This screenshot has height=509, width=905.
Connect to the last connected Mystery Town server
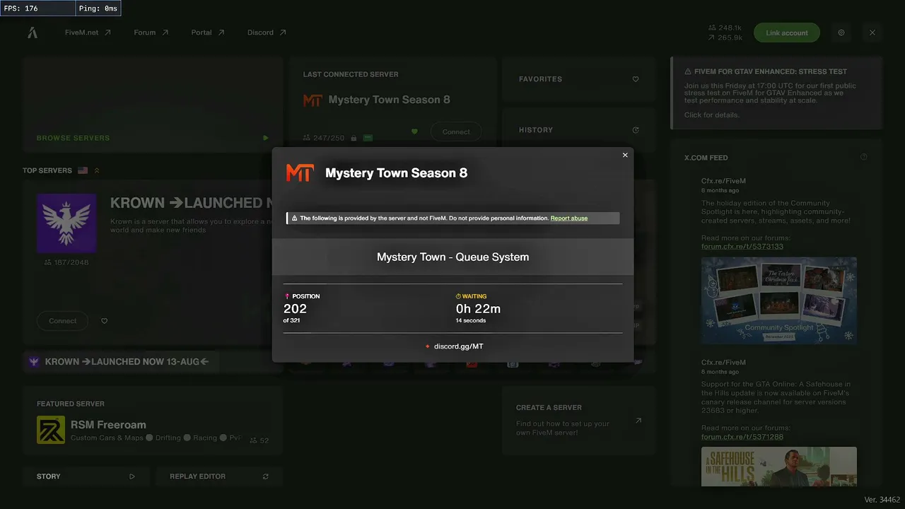(456, 131)
